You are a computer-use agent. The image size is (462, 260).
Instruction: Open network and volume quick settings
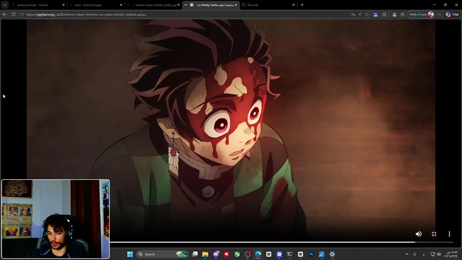(436, 254)
